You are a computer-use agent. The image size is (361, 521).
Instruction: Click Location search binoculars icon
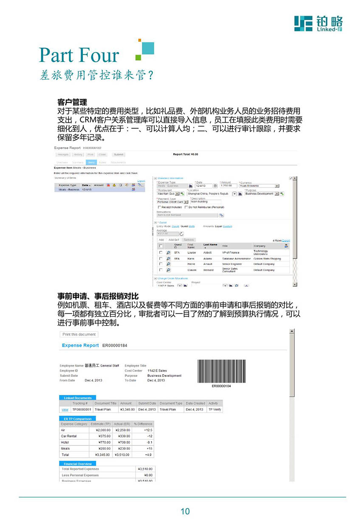(240, 194)
